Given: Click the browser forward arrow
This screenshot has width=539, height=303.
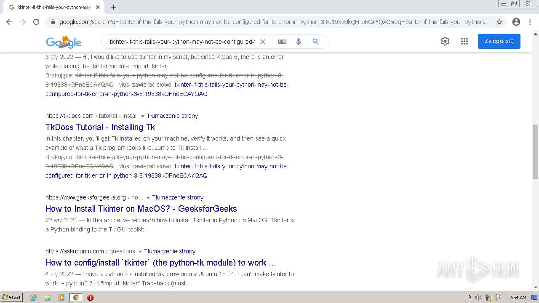Looking at the screenshot, I should click(x=23, y=22).
